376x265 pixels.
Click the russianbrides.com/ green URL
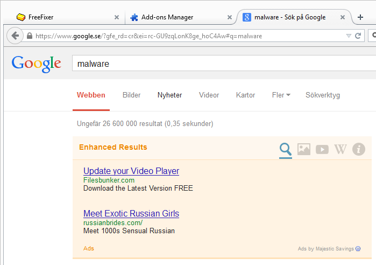pyautogui.click(x=113, y=222)
